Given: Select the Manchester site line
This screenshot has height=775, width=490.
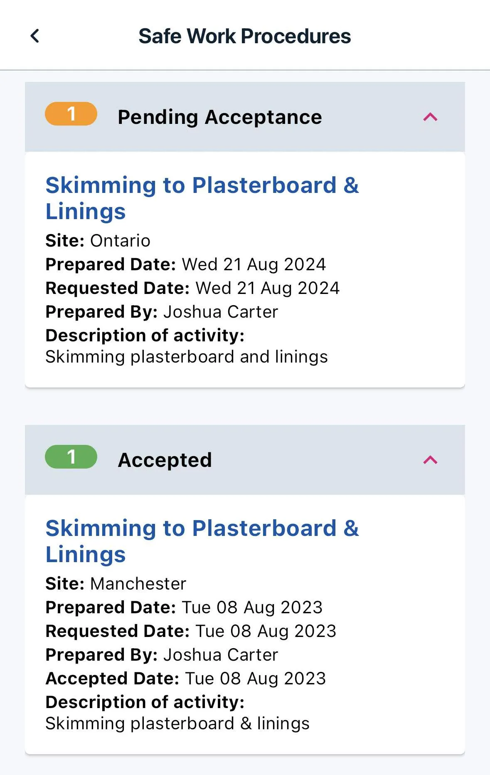Looking at the screenshot, I should tap(116, 584).
